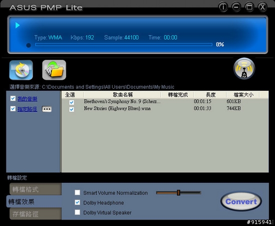Click the browse path ellipsis button
Screen dimensions: 275x226
point(47,109)
